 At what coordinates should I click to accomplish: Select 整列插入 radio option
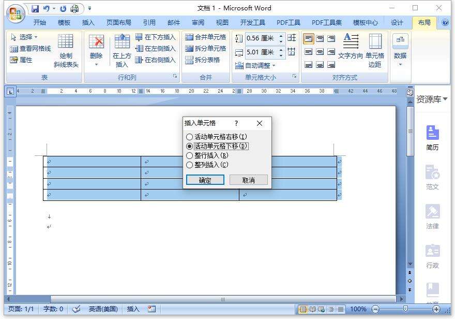(189, 165)
